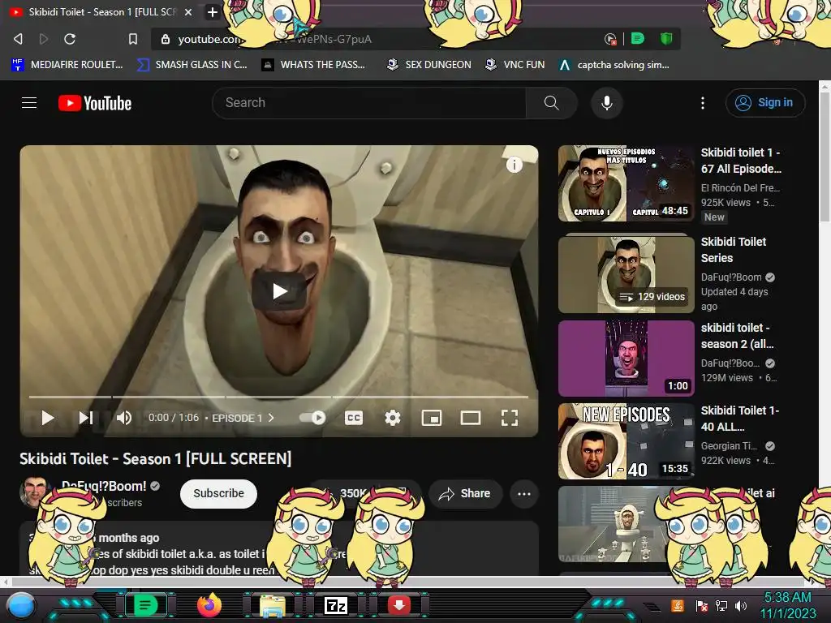The image size is (831, 623).
Task: Close the Skibidi Toilet browser tab
Action: coord(188,11)
